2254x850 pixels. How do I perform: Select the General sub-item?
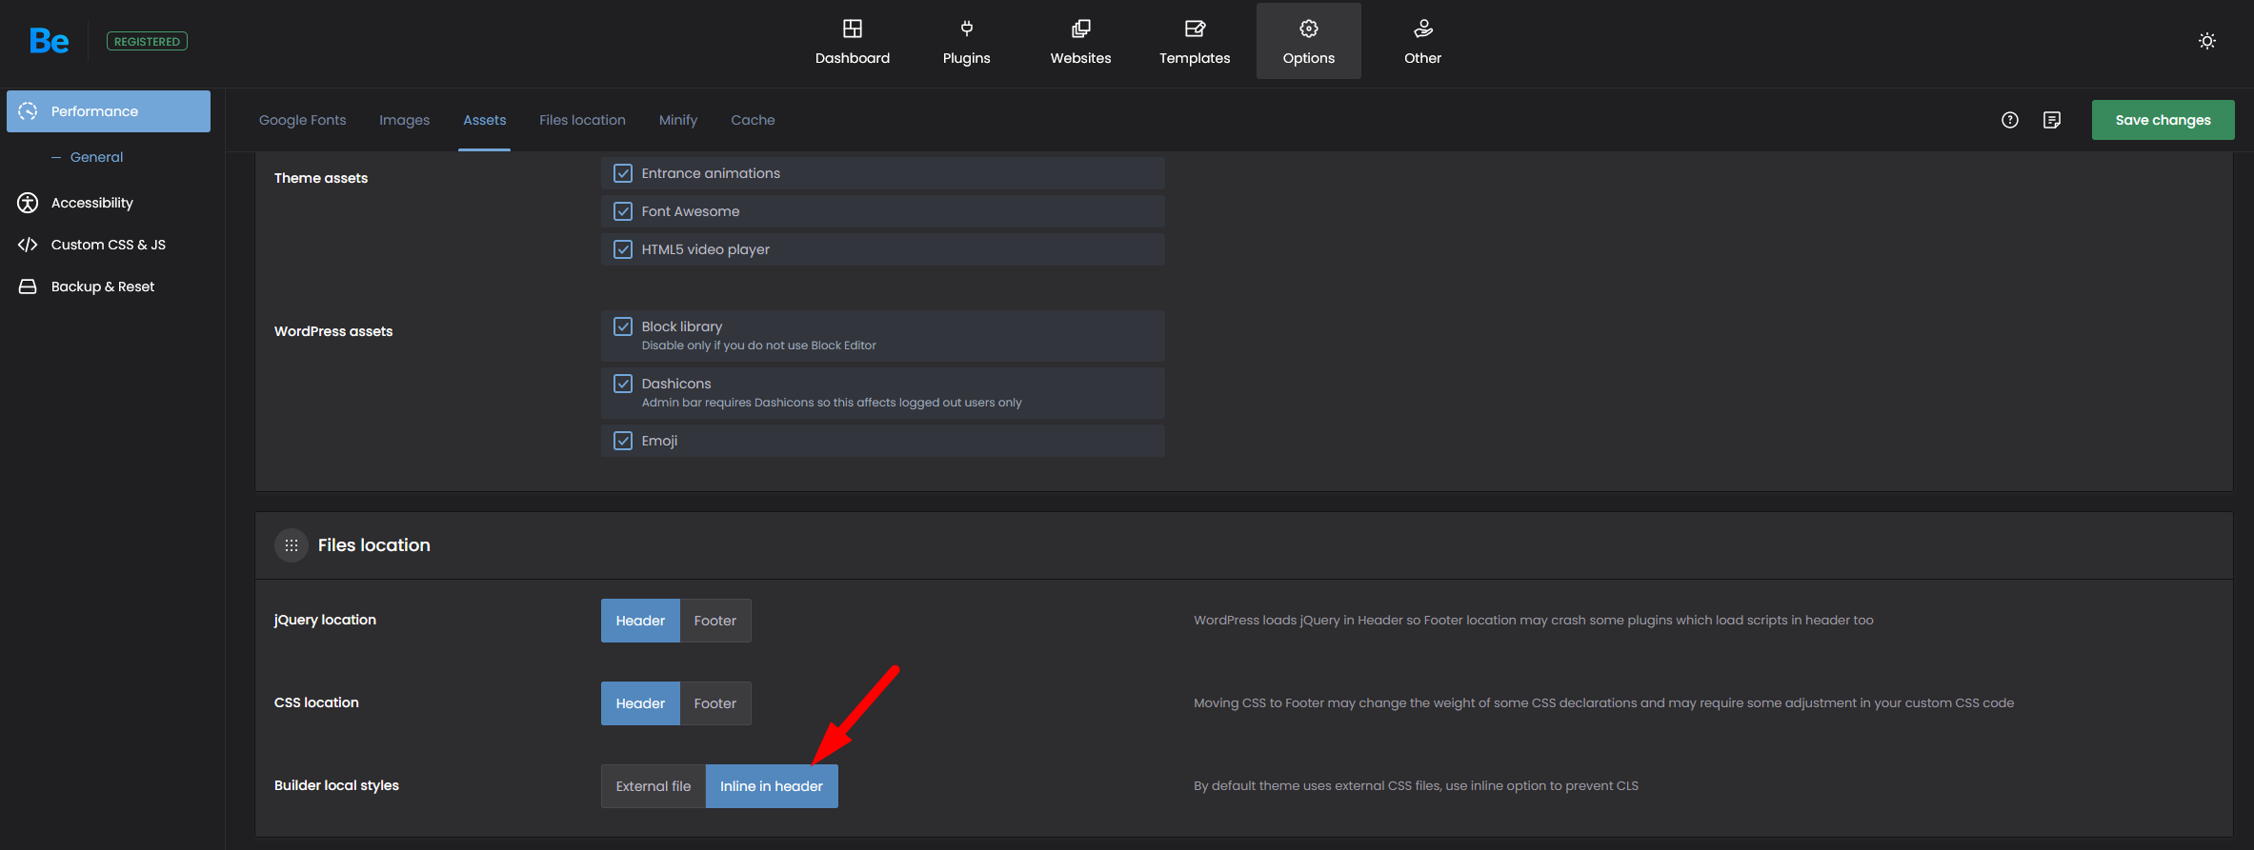96,157
